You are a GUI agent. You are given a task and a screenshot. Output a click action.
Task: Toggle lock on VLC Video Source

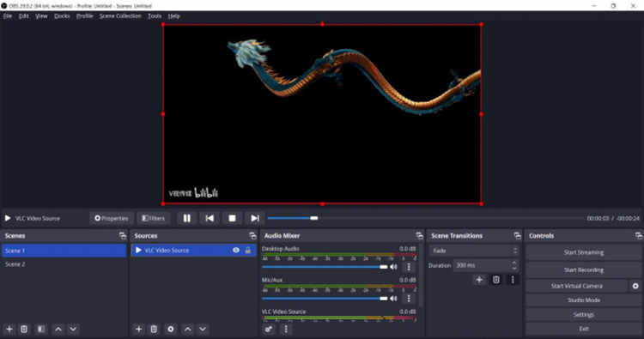click(247, 251)
